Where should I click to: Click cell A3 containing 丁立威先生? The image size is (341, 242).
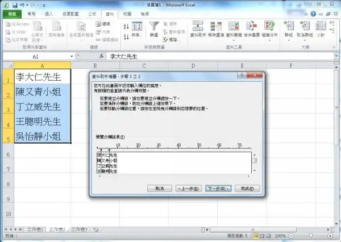[43, 106]
